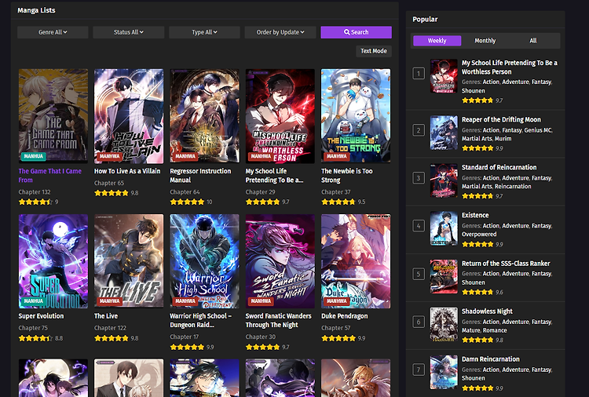Click Murim genre under Reaper of the Drifting Moon
The width and height of the screenshot is (589, 397).
coord(503,138)
